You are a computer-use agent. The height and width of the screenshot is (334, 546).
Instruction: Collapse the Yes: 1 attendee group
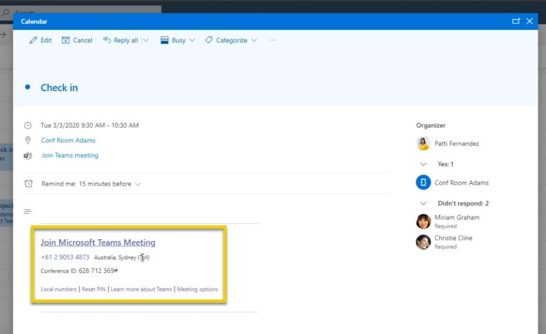[423, 164]
